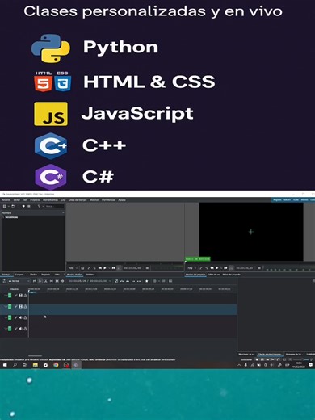Click the subtitle tool icon in timeline toolbar
This screenshot has height=420, width=315.
coord(170,281)
